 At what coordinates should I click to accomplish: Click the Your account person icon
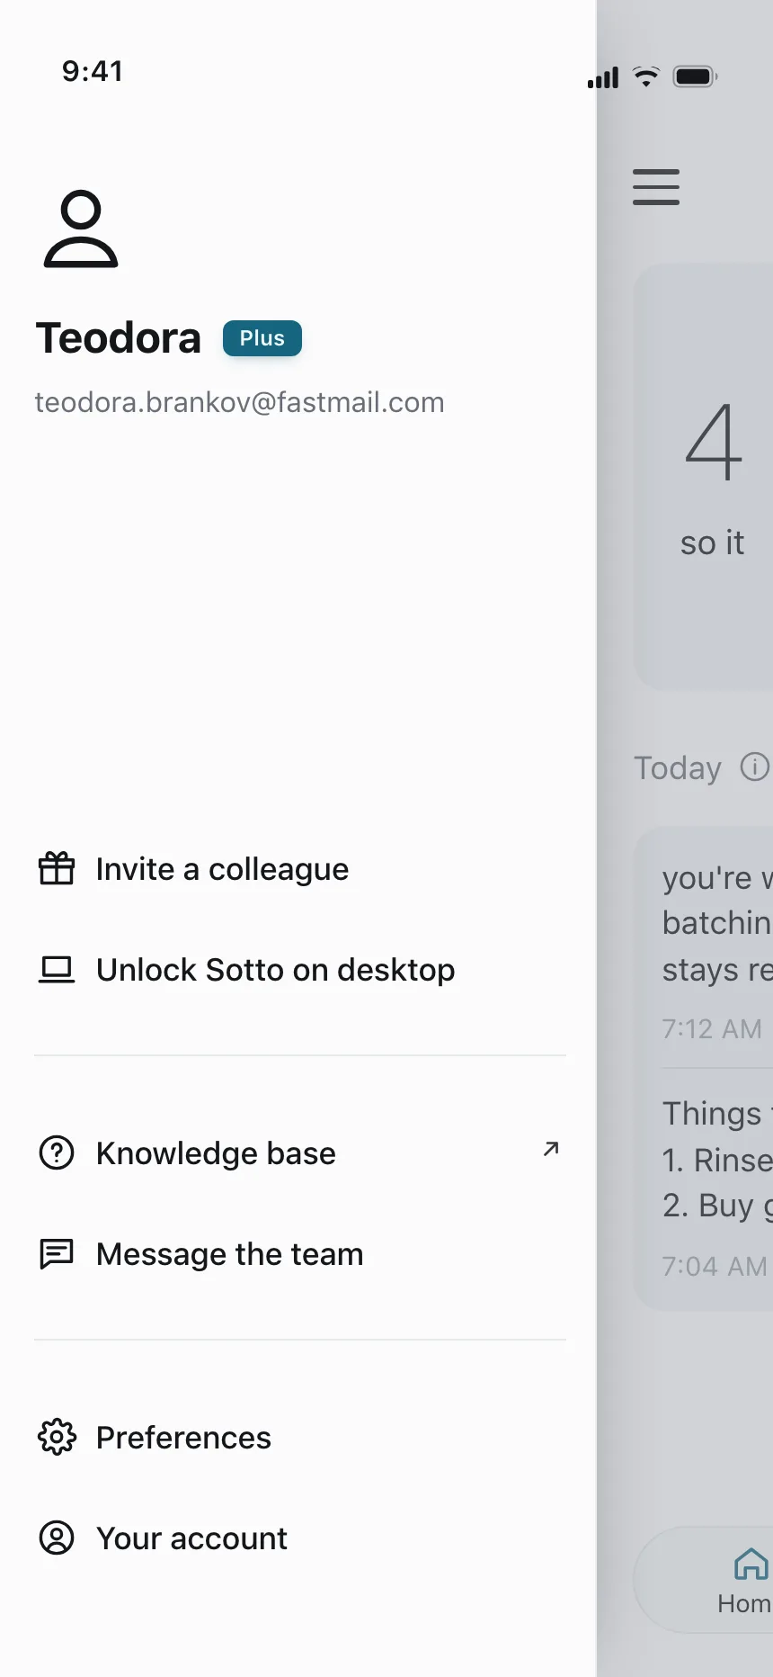point(57,1538)
